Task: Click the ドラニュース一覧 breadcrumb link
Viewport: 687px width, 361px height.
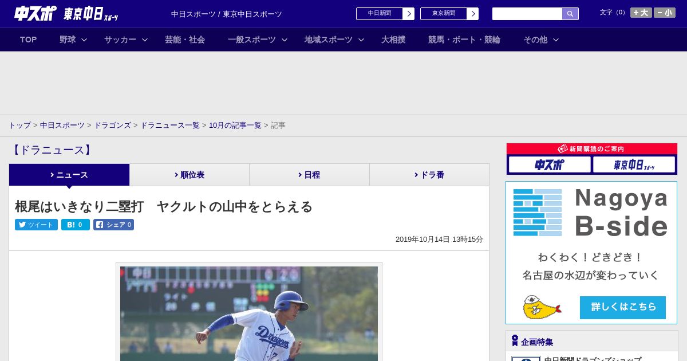Action: pos(170,125)
